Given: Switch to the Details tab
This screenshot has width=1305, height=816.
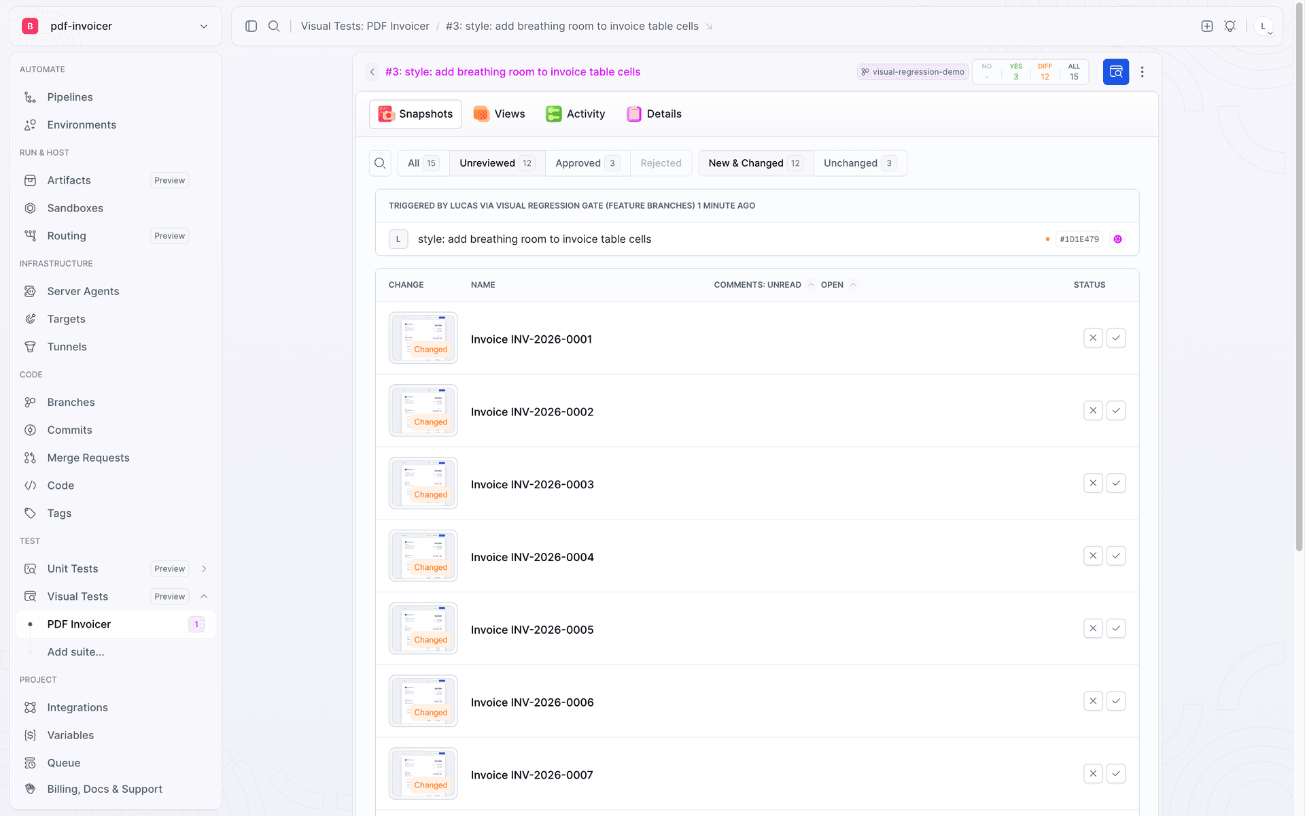Looking at the screenshot, I should coord(654,114).
